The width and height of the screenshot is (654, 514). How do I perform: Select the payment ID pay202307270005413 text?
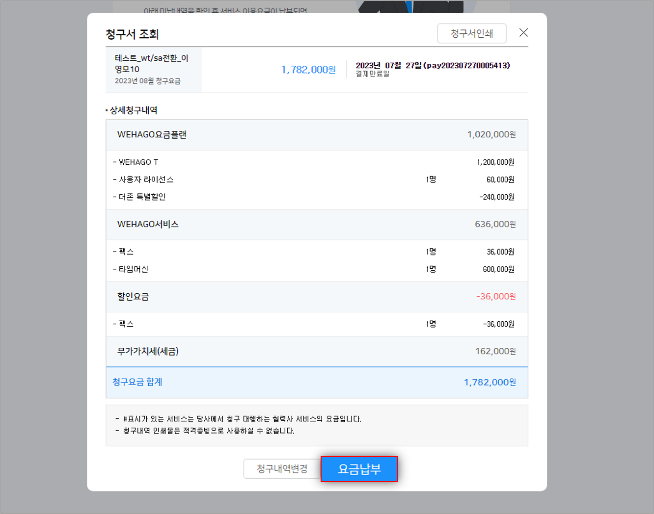tap(468, 66)
